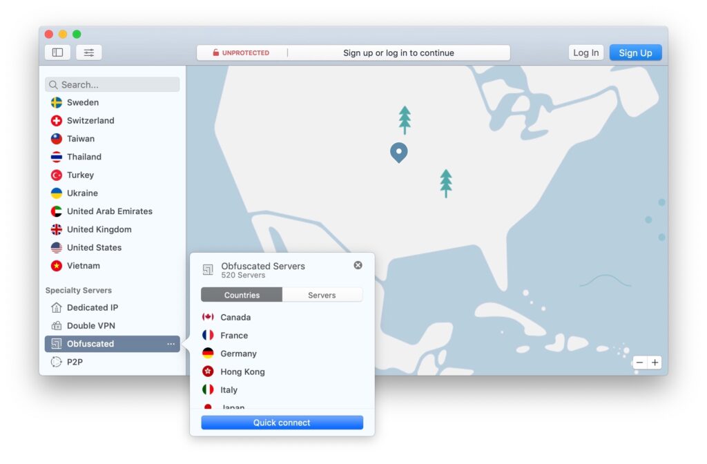Screen dimensions: 707x464
Task: Close the Obfuscated Servers popup
Action: coord(358,265)
